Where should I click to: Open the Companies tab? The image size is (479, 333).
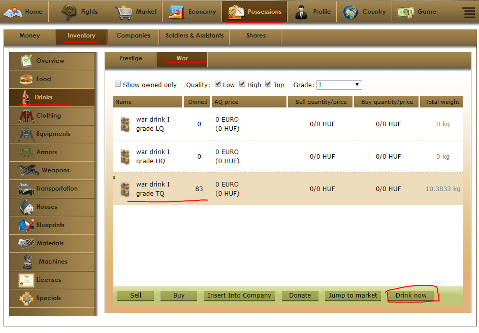pos(133,36)
